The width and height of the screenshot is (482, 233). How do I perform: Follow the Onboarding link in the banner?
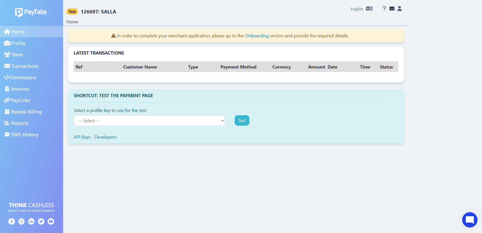tap(256, 36)
